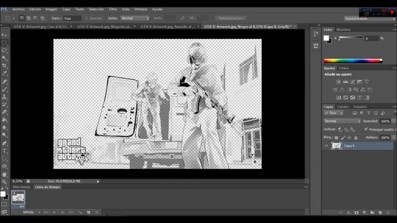The image size is (397, 223).
Task: Select the Hand tool
Action: 4,175
